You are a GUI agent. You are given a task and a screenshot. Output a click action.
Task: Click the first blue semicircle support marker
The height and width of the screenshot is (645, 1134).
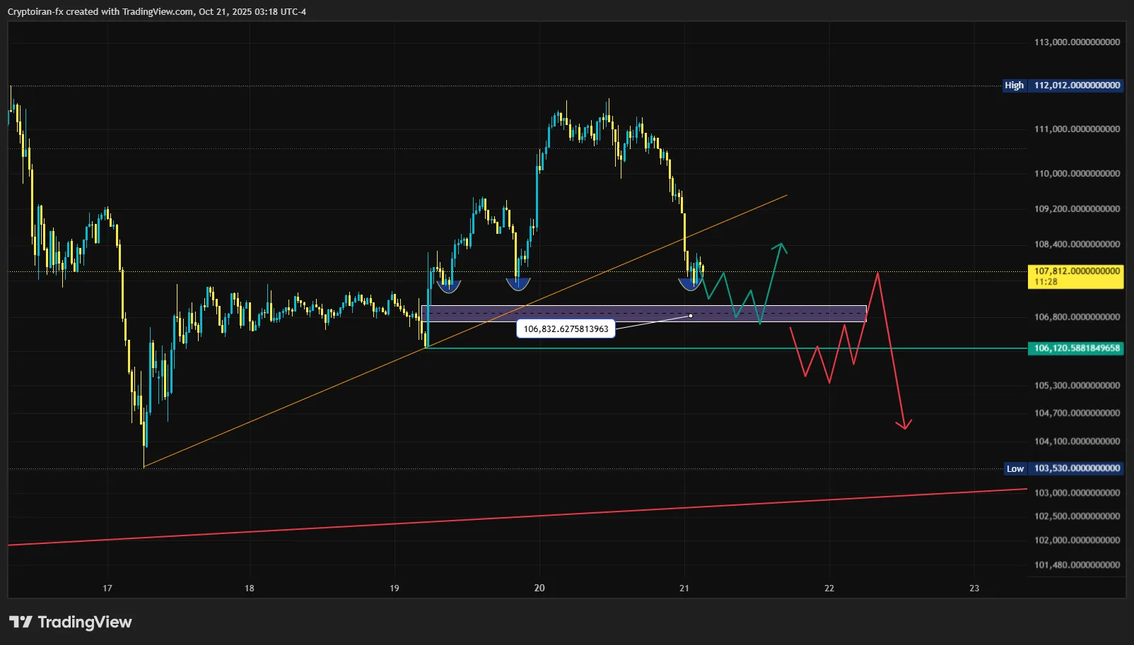(x=448, y=285)
